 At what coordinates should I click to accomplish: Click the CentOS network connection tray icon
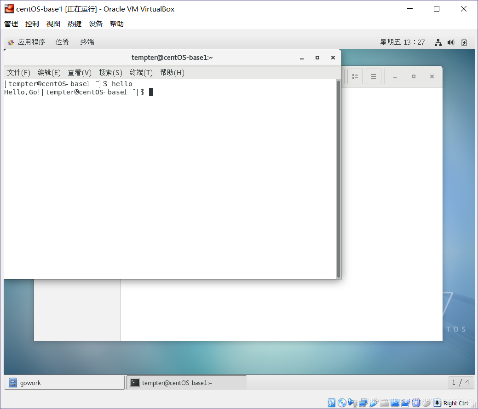tap(438, 42)
